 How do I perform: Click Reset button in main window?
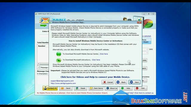pos(80,88)
